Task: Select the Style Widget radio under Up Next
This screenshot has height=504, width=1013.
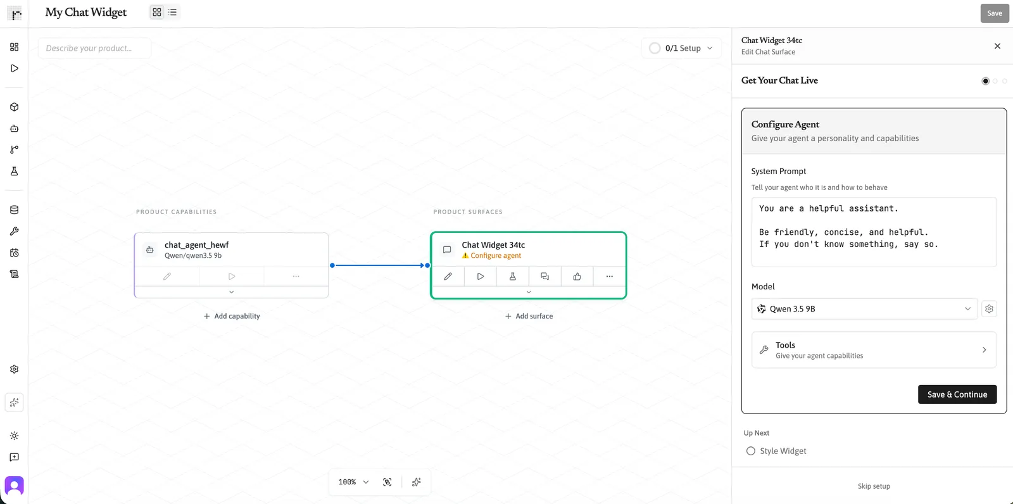Action: [751, 451]
